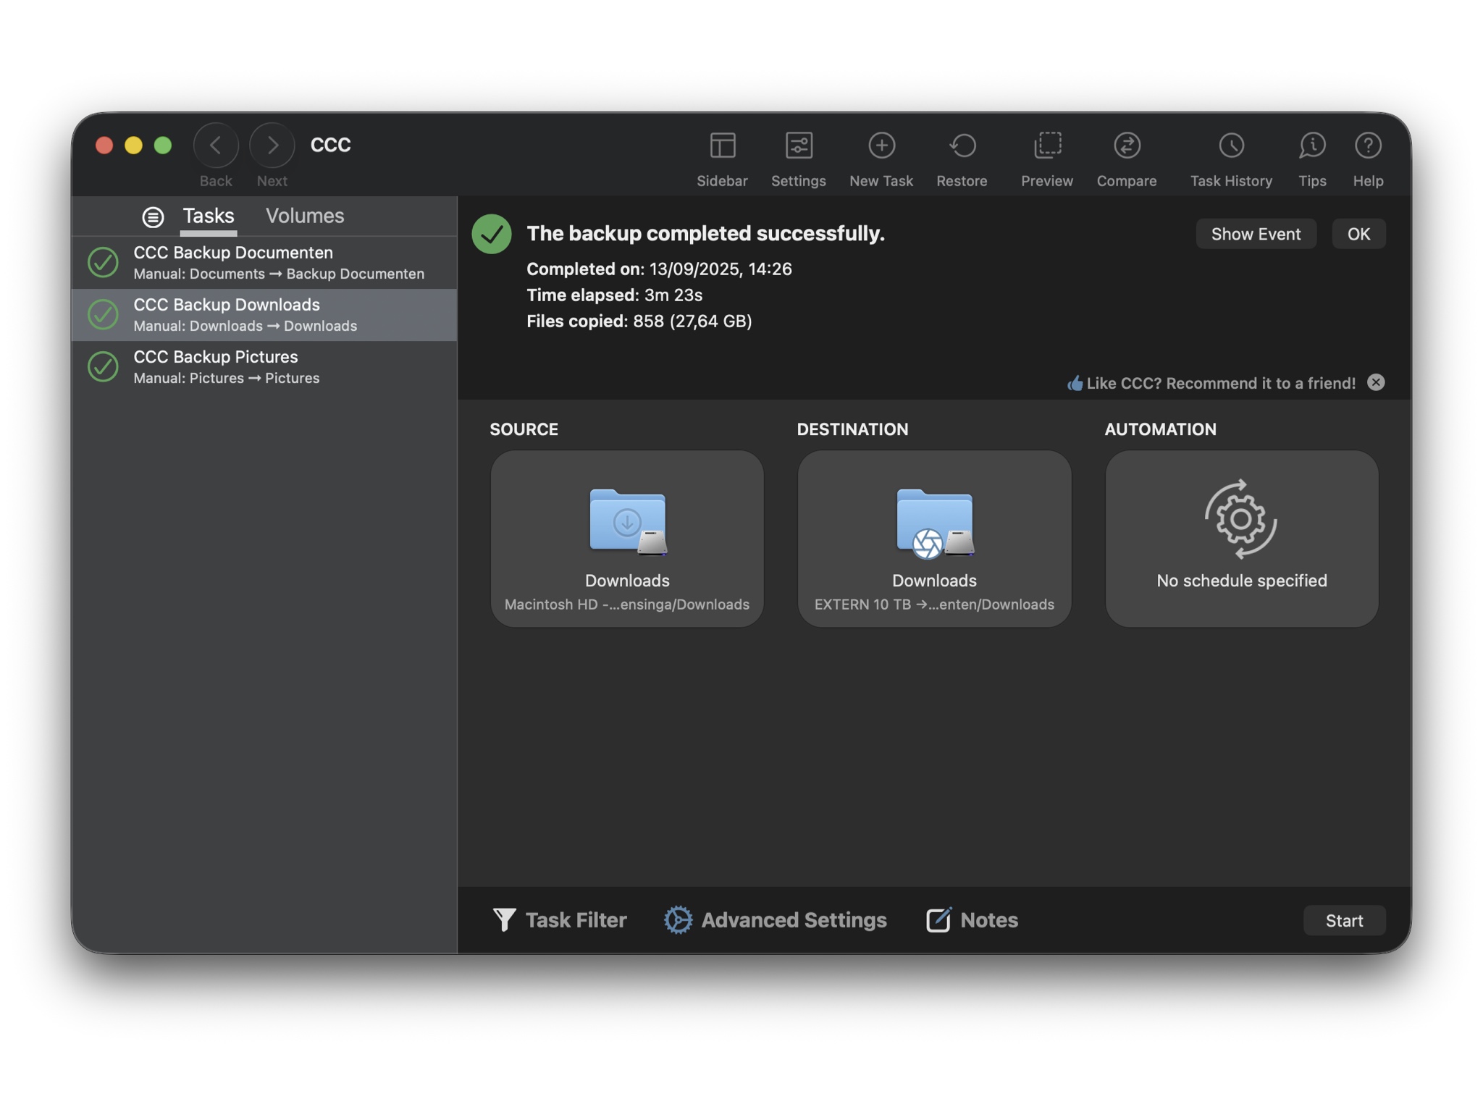Open the Destination Downloads selector
The image size is (1483, 1112).
[x=934, y=539]
